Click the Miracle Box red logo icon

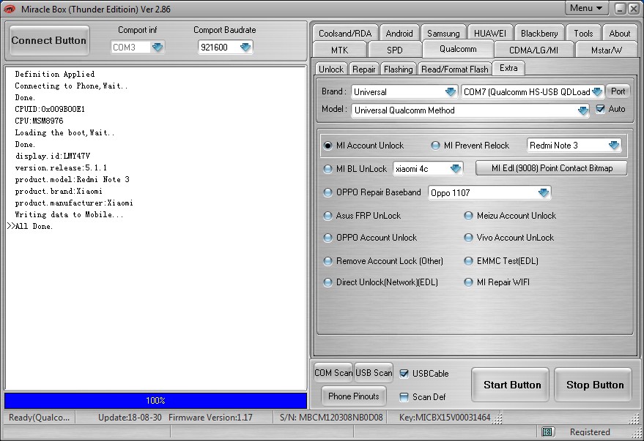coord(10,9)
